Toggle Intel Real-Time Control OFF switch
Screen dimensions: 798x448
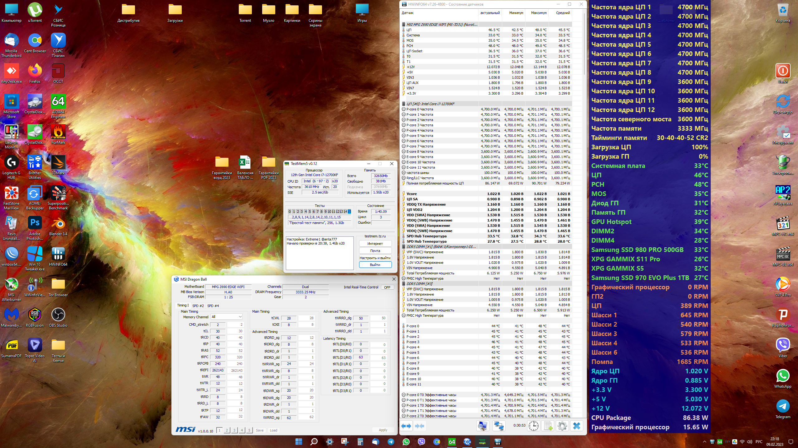pos(387,287)
